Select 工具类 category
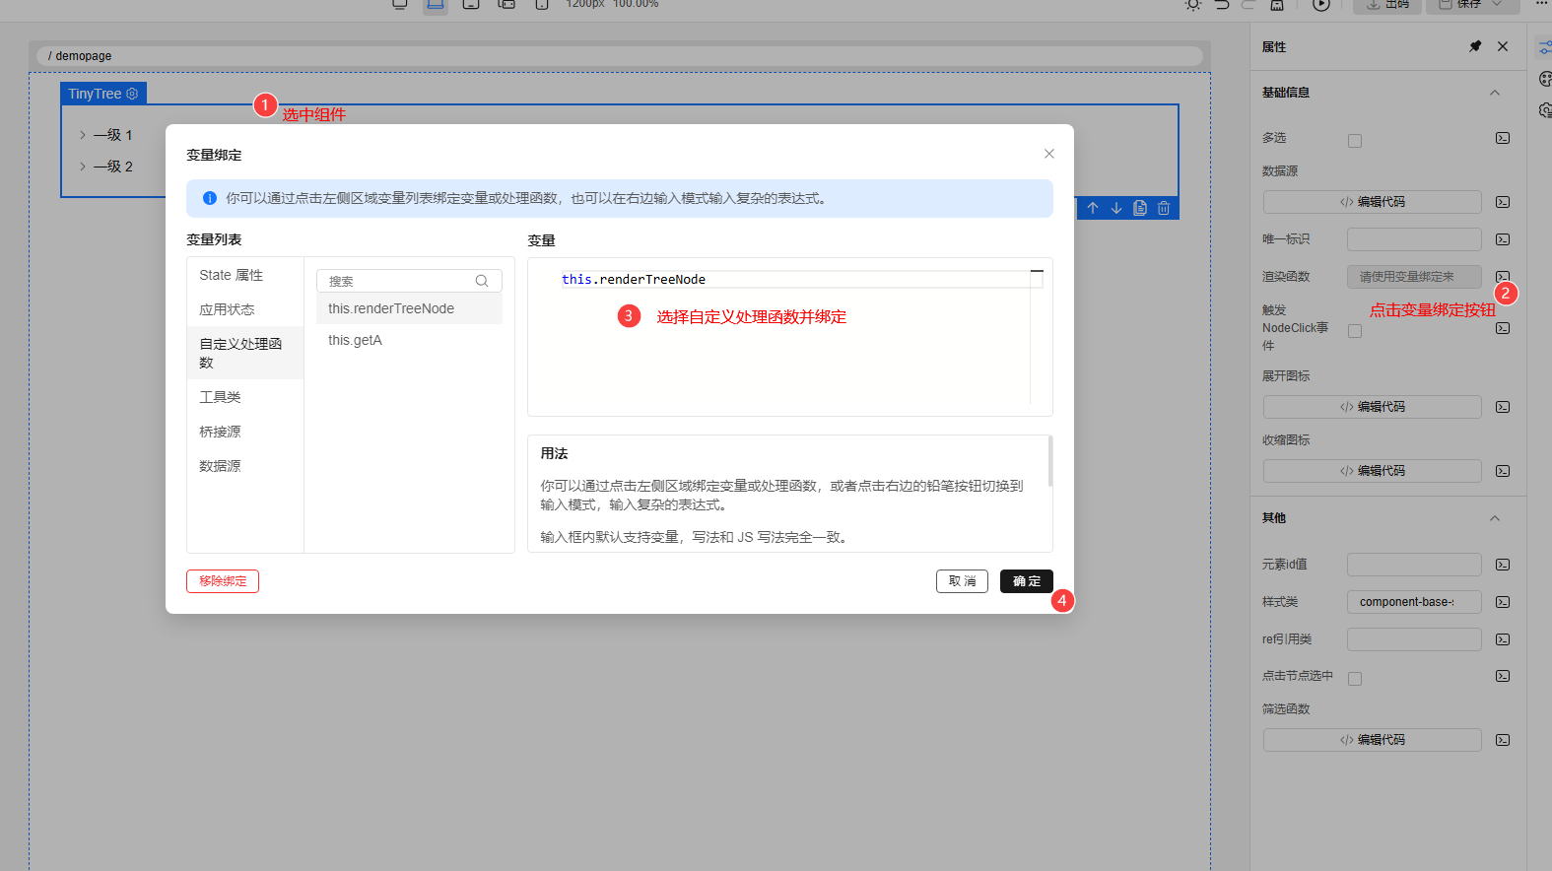 coord(245,397)
